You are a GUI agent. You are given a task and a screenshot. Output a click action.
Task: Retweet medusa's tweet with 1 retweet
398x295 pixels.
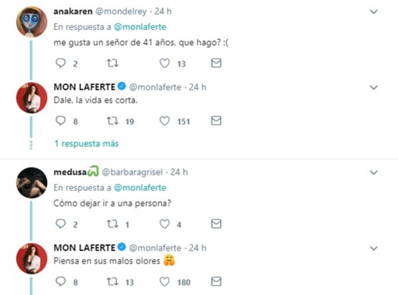tap(113, 224)
